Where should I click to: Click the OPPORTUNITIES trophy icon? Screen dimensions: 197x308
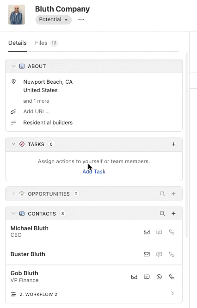coord(22,194)
